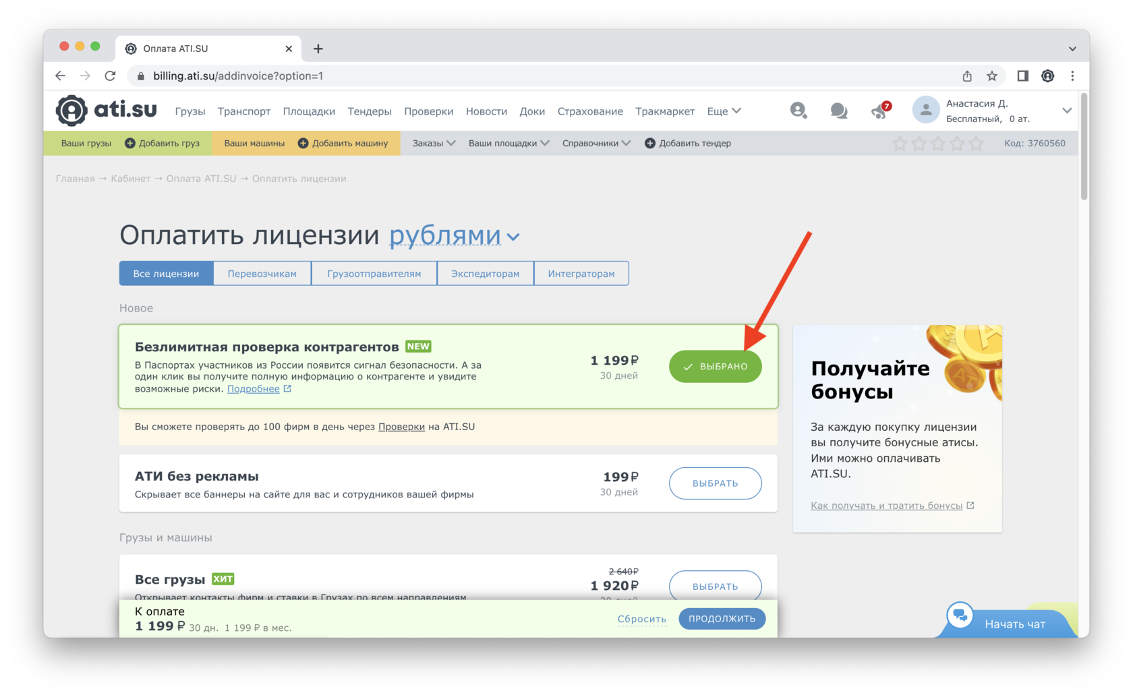Expand the browser tab search chevron
This screenshot has height=695, width=1133.
click(1072, 49)
